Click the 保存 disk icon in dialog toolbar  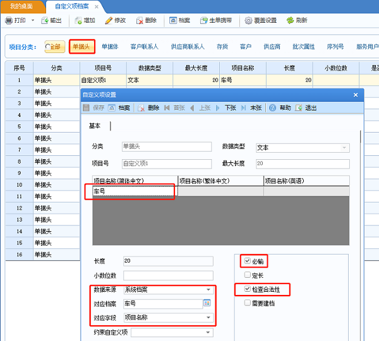click(87, 108)
